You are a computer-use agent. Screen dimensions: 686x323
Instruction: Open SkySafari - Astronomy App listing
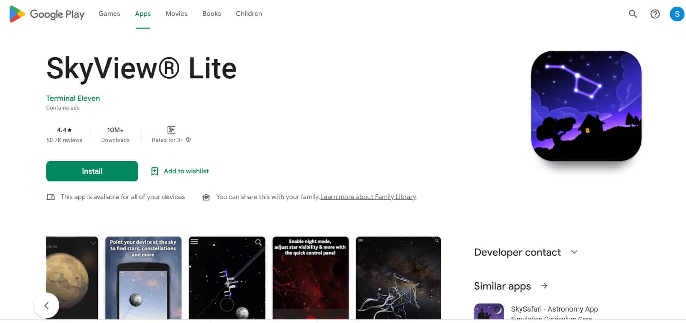(554, 309)
